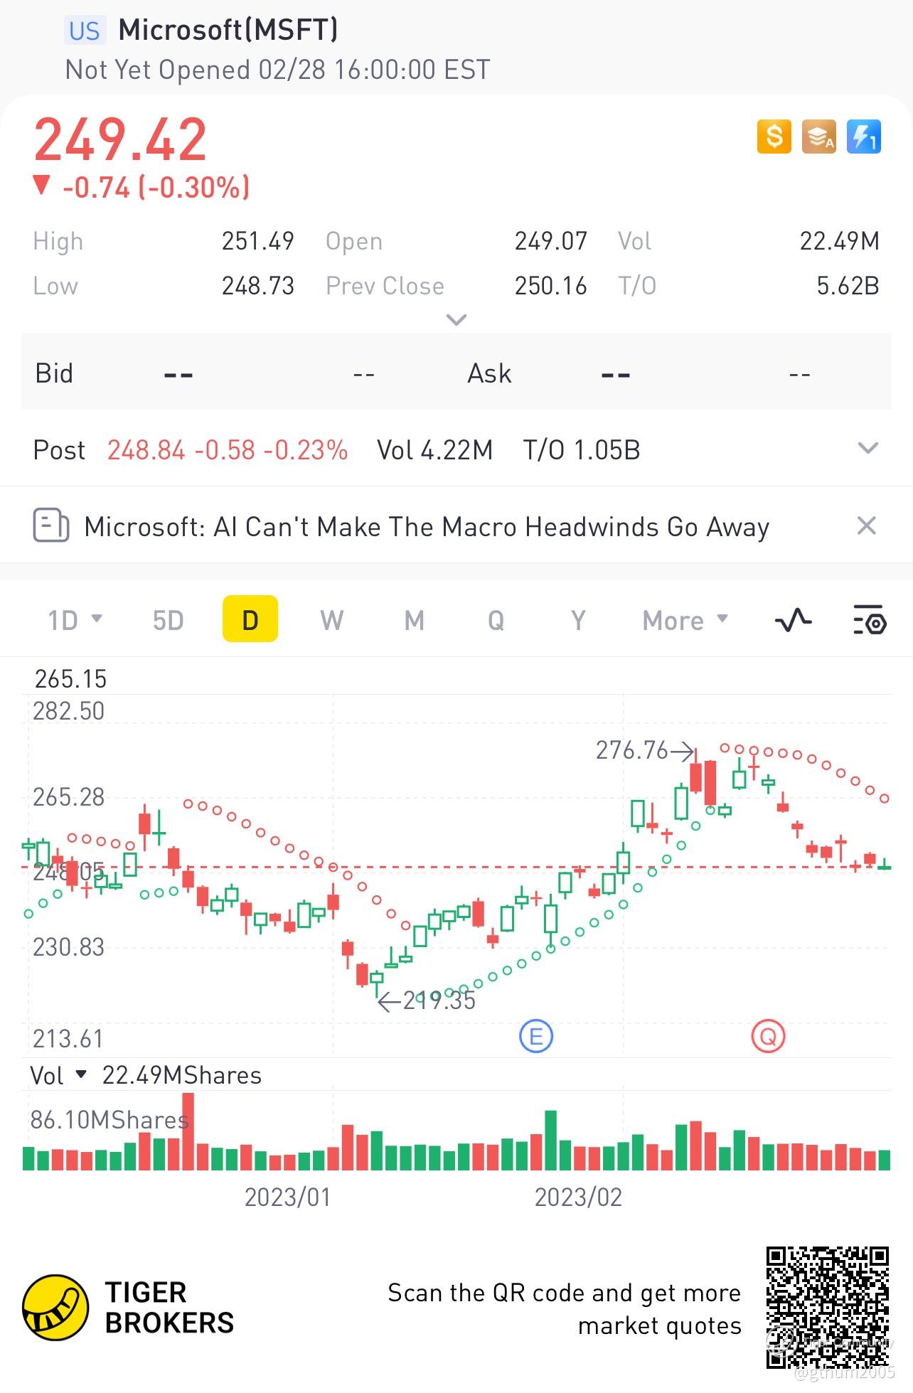Tap the blue E earnings marker

coord(536,1036)
